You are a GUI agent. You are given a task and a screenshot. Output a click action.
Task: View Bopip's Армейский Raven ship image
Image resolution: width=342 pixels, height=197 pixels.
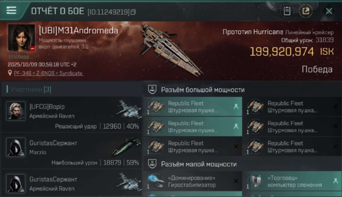point(126,109)
